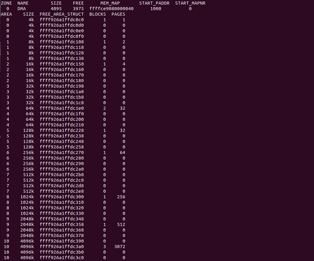Click the start physical address 1000
Viewport: 314px width, 261px height.
pos(156,9)
